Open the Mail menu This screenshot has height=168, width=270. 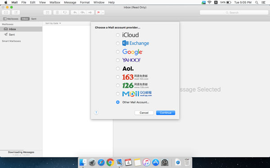click(x=15, y=2)
